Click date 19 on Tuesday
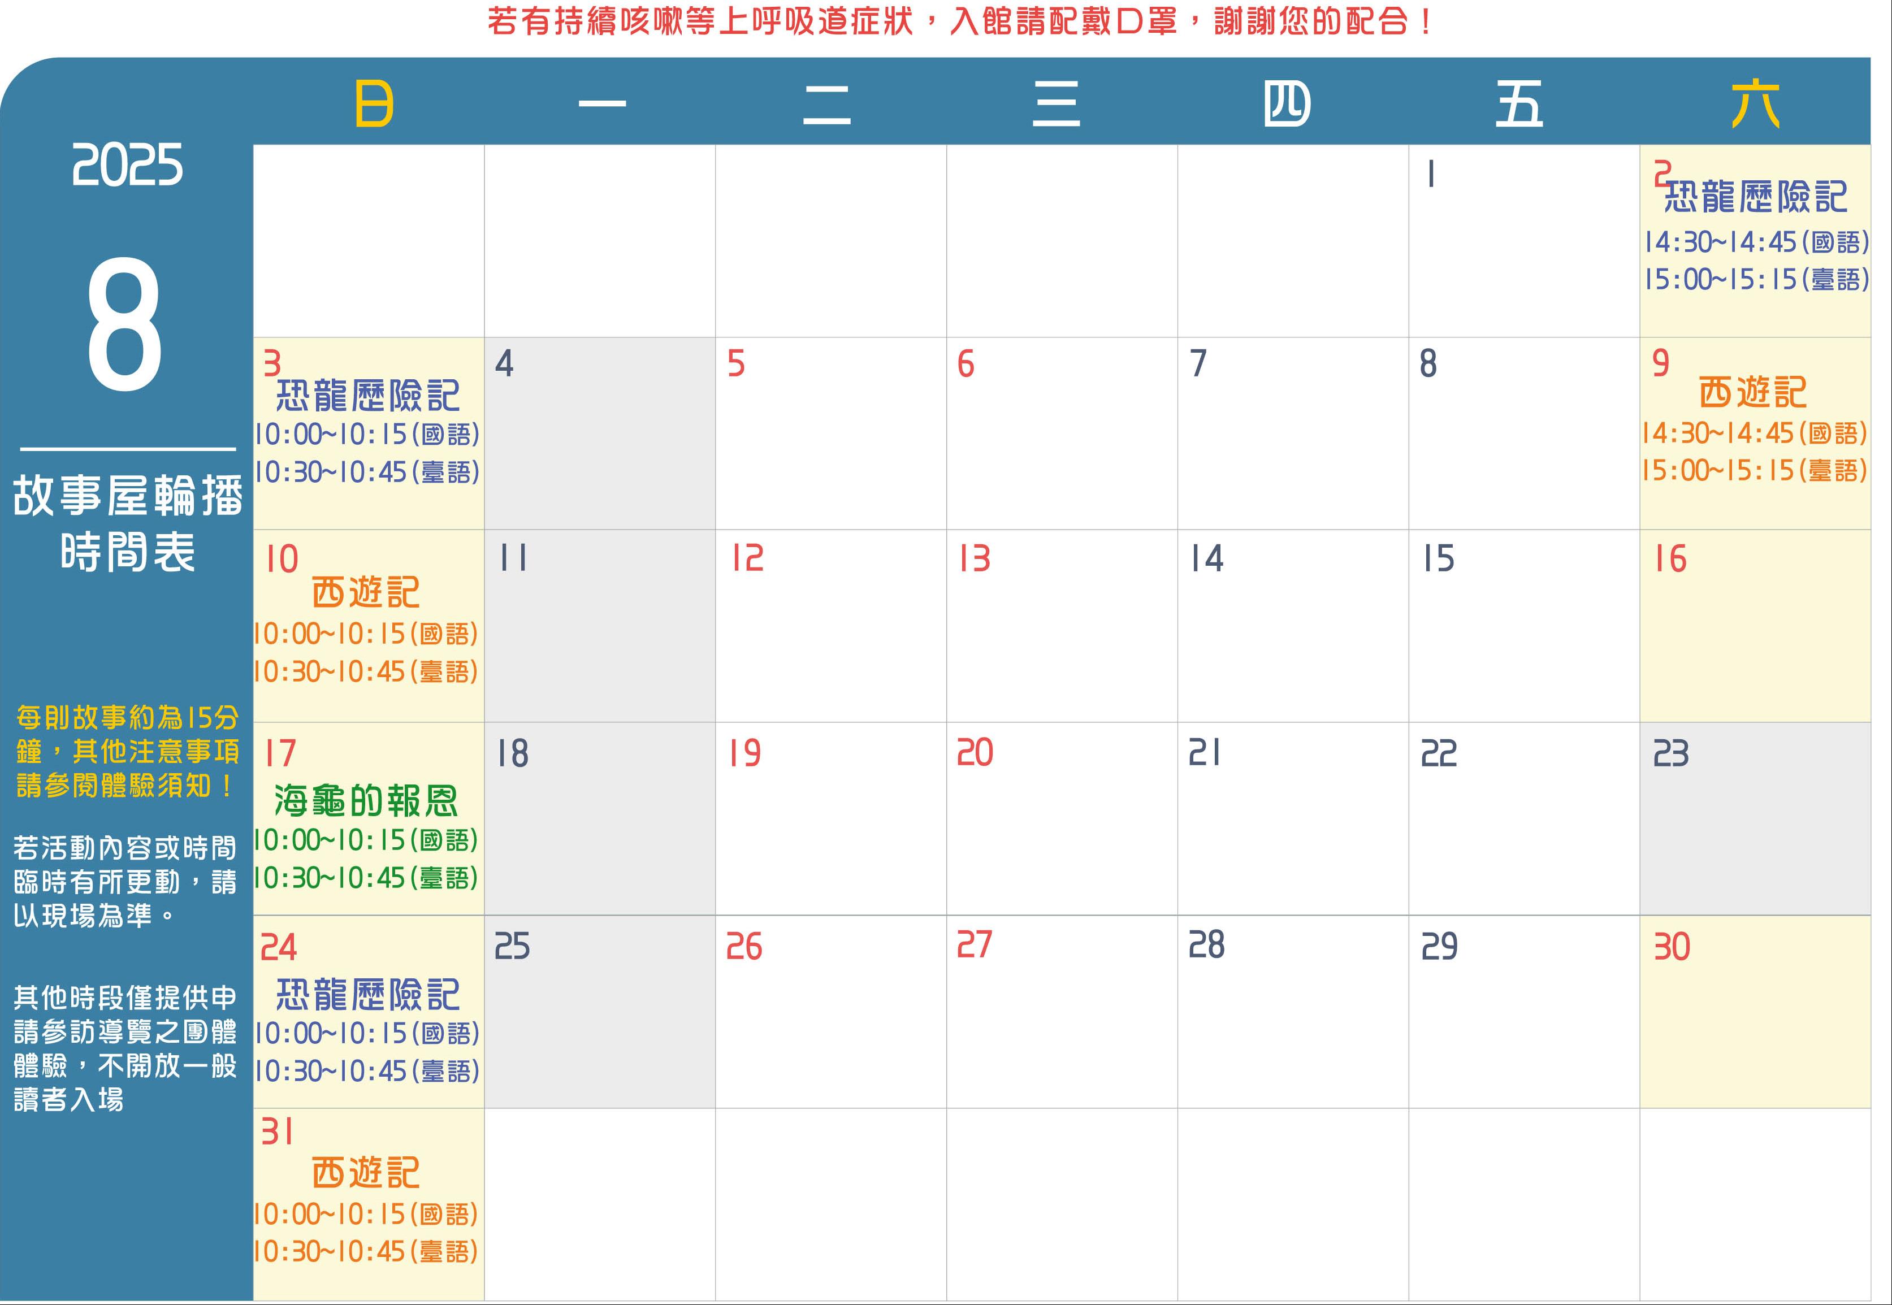 click(745, 753)
